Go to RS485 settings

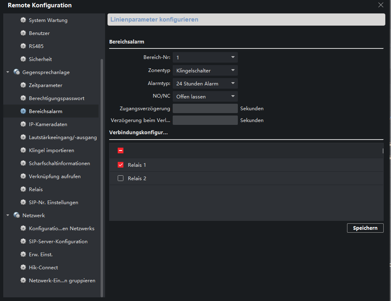click(x=36, y=46)
